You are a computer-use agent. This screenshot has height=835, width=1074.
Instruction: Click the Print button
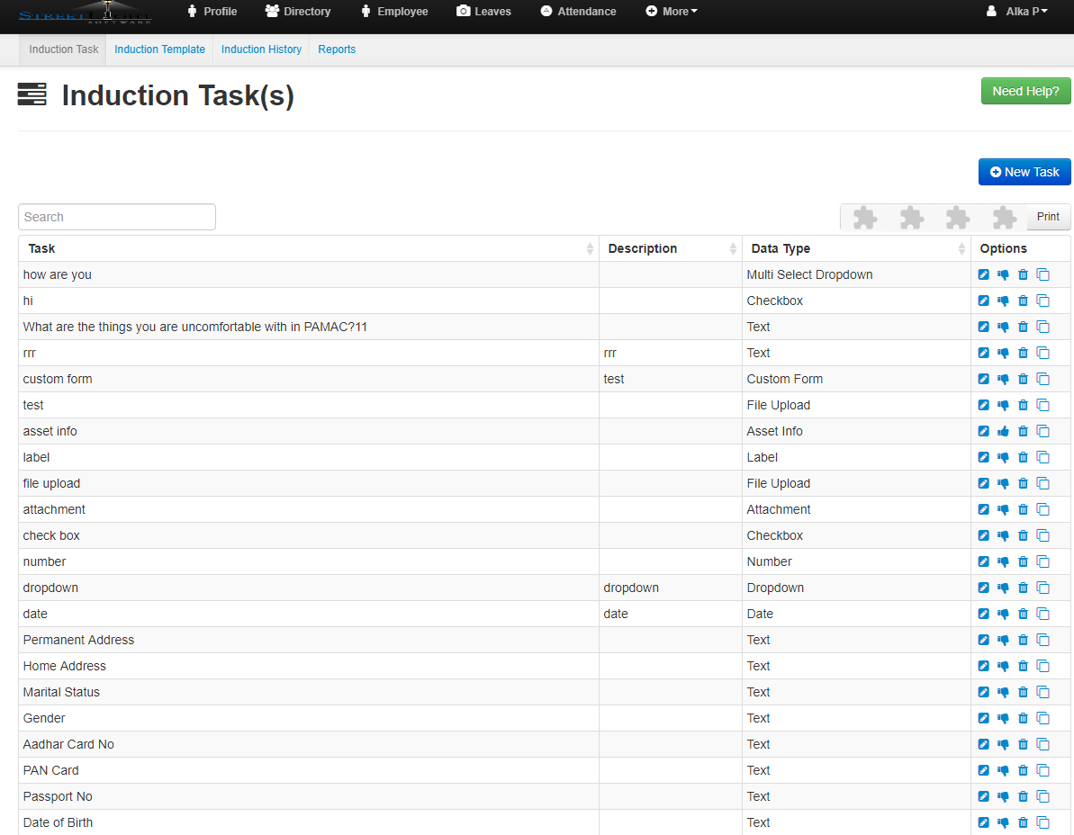[x=1048, y=217]
